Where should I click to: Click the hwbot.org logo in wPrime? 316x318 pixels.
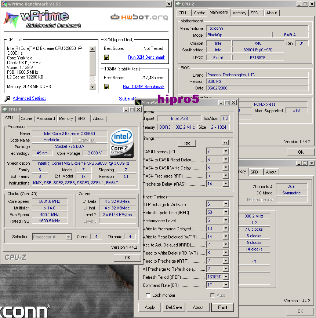coord(139,17)
